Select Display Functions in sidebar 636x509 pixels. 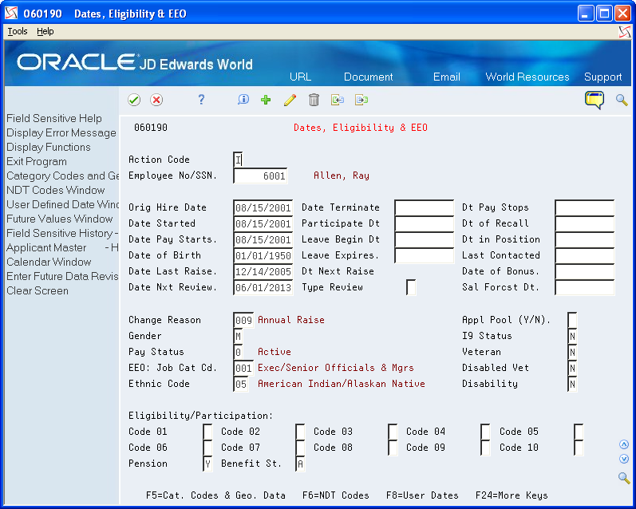click(x=48, y=148)
